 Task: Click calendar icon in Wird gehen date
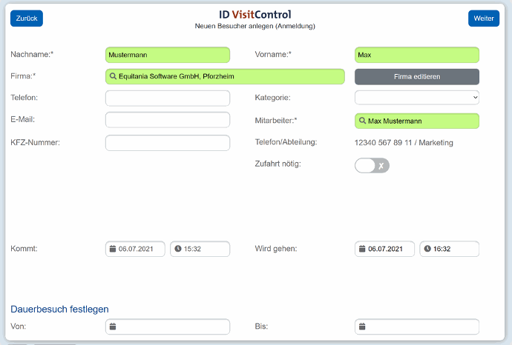click(362, 249)
